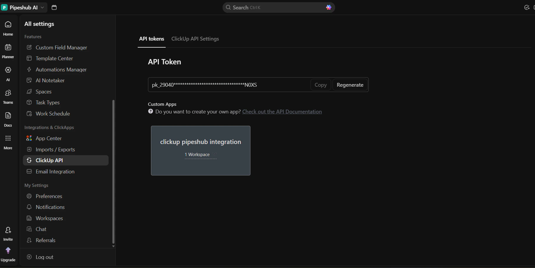
Task: Open Docs via its sidebar icon
Action: coord(8,119)
